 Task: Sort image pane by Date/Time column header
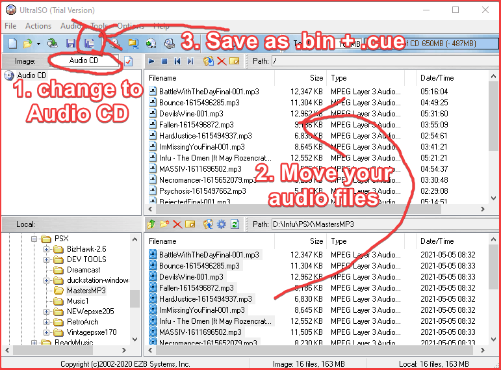(x=452, y=78)
